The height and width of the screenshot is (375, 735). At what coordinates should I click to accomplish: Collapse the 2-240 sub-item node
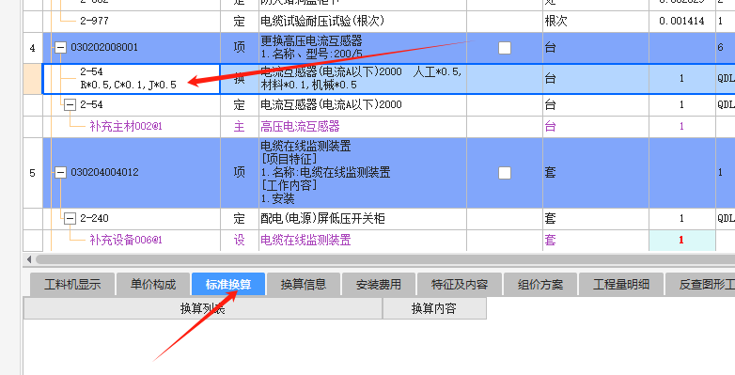click(70, 218)
